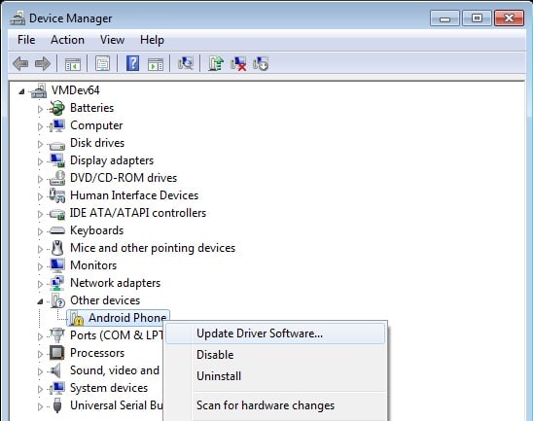Expand the Network adapters node
Image resolution: width=533 pixels, height=421 pixels.
(40, 284)
